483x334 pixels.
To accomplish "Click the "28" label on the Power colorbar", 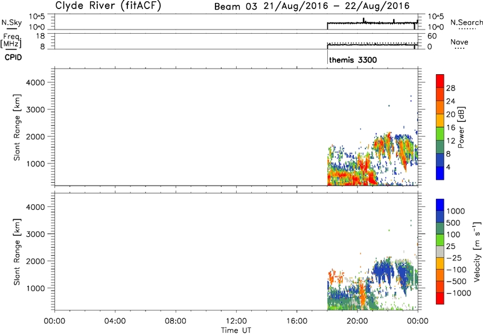I will (450, 88).
